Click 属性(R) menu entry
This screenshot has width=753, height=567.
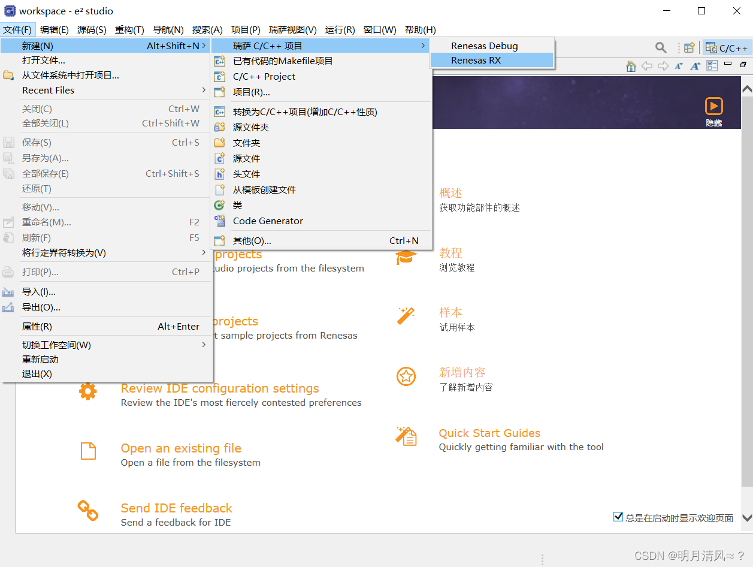[107, 326]
